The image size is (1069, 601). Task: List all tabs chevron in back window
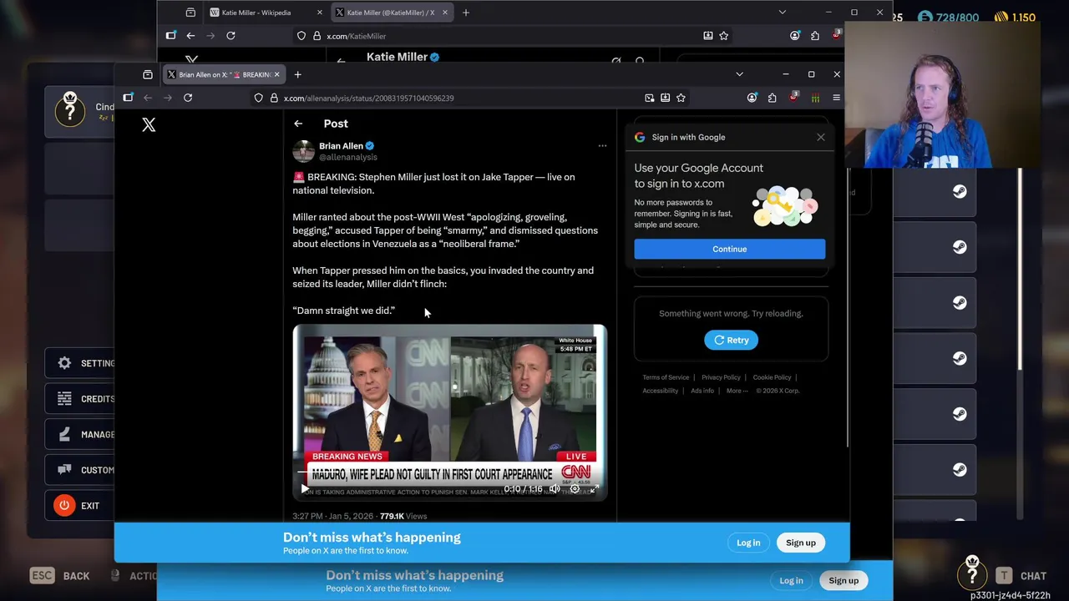pos(782,13)
